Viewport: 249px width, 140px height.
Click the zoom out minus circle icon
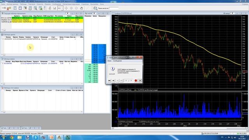(76, 8)
